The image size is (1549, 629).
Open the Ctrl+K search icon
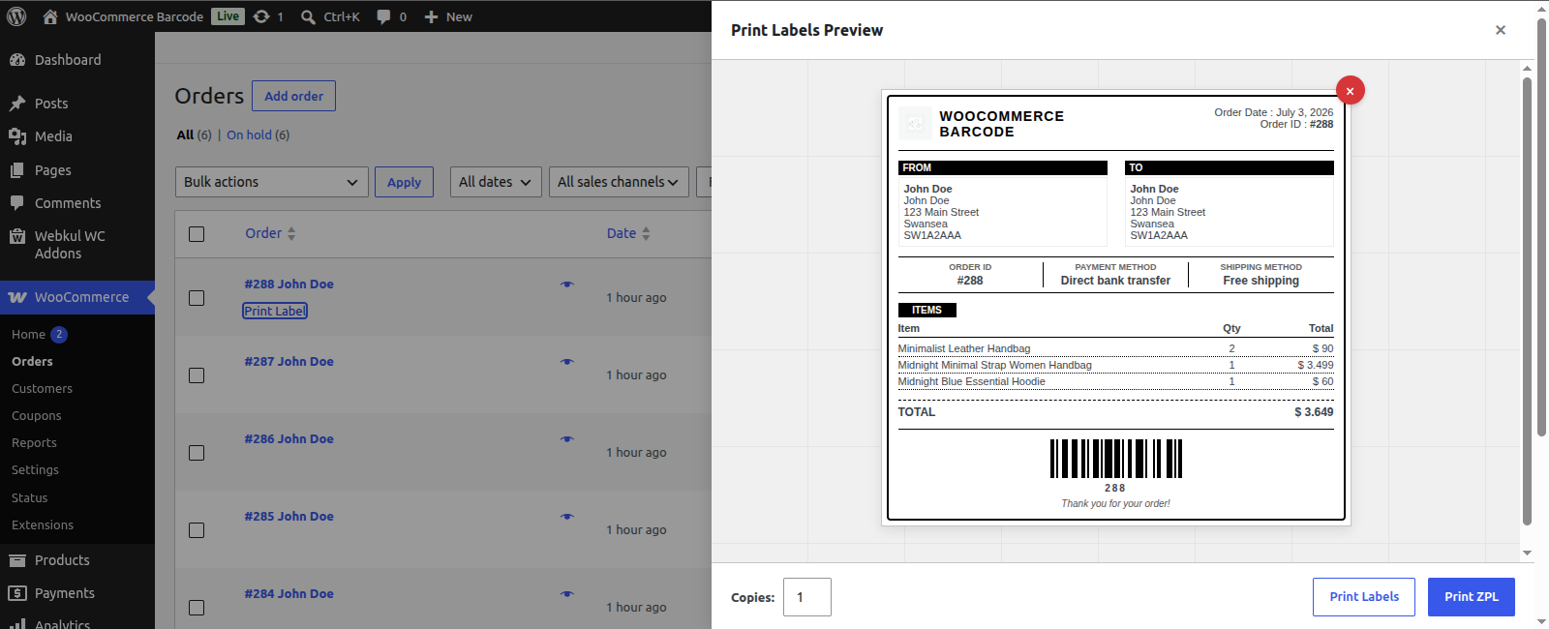pos(308,16)
